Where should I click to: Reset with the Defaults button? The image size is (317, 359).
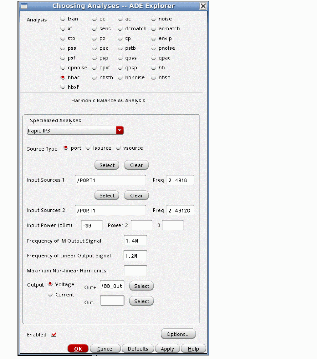(x=138, y=348)
